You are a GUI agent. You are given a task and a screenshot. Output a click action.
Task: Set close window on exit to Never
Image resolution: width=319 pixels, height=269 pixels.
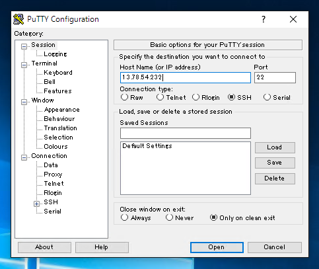[x=169, y=217]
